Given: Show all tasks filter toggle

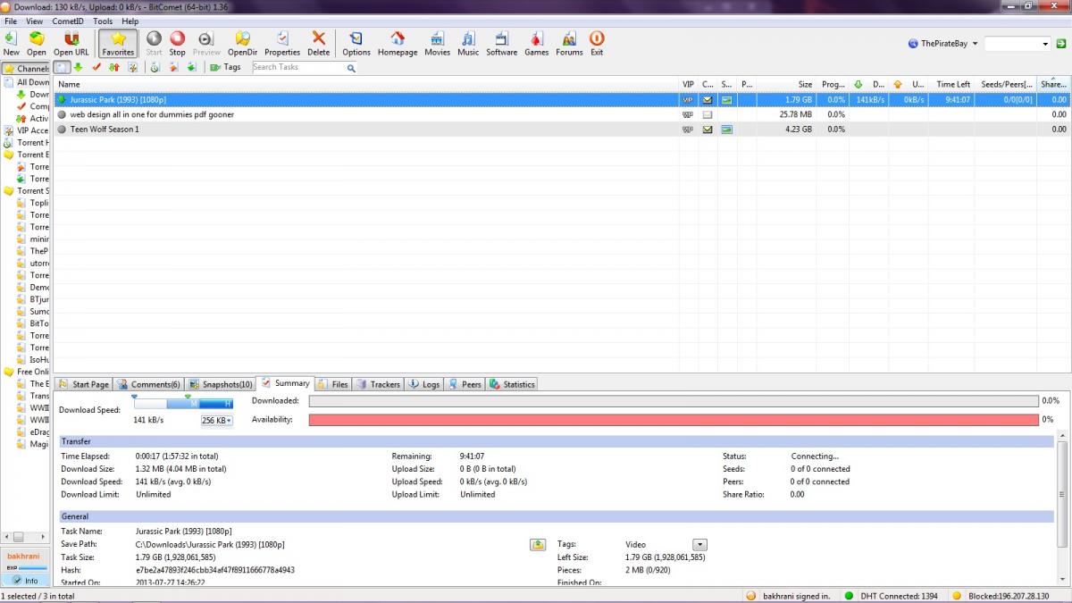Looking at the screenshot, I should (62, 67).
